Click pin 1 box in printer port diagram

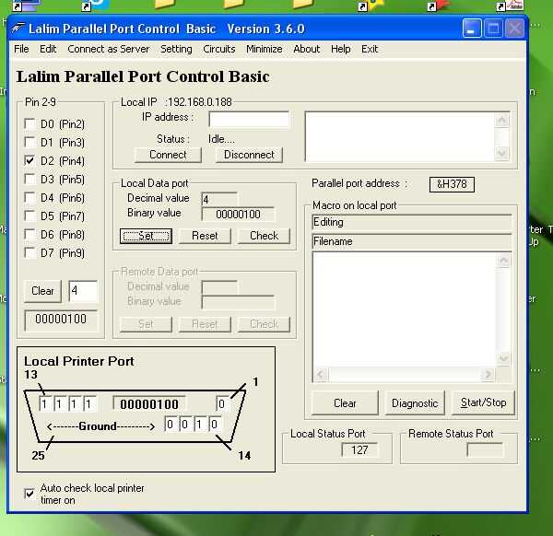pos(222,404)
